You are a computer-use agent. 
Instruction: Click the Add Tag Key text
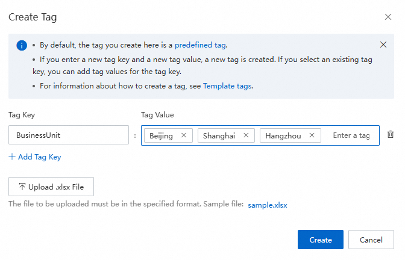tap(39, 157)
